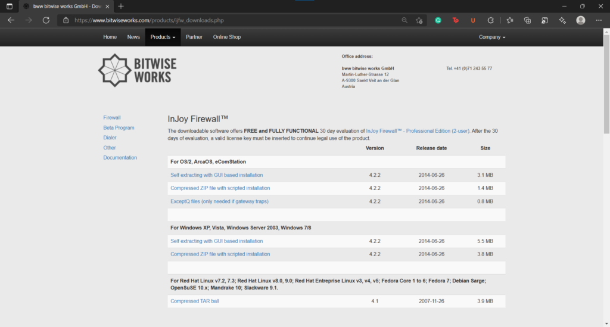Click the Release date column header

click(x=431, y=148)
